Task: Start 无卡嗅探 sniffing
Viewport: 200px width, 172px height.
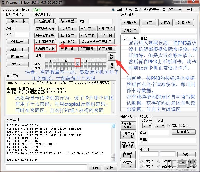Action: pyautogui.click(x=106, y=35)
